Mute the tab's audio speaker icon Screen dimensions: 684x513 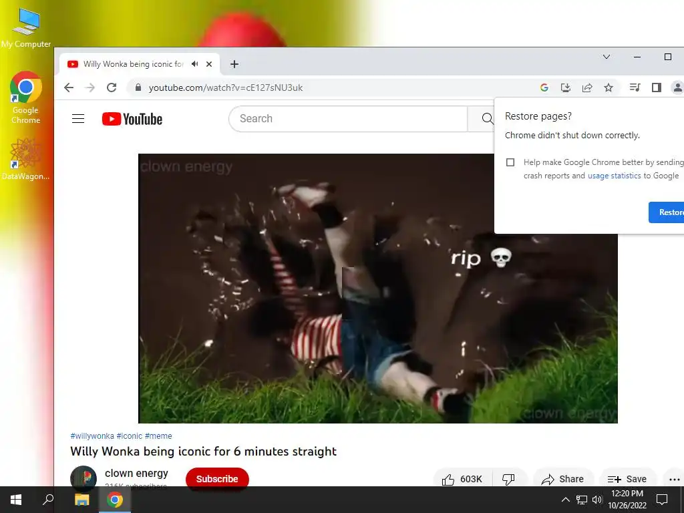click(194, 64)
